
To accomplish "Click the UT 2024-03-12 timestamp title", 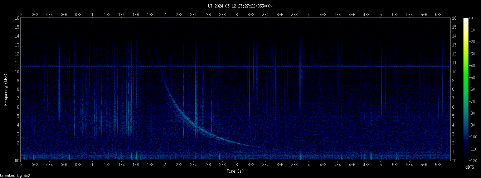I will coord(240,6).
